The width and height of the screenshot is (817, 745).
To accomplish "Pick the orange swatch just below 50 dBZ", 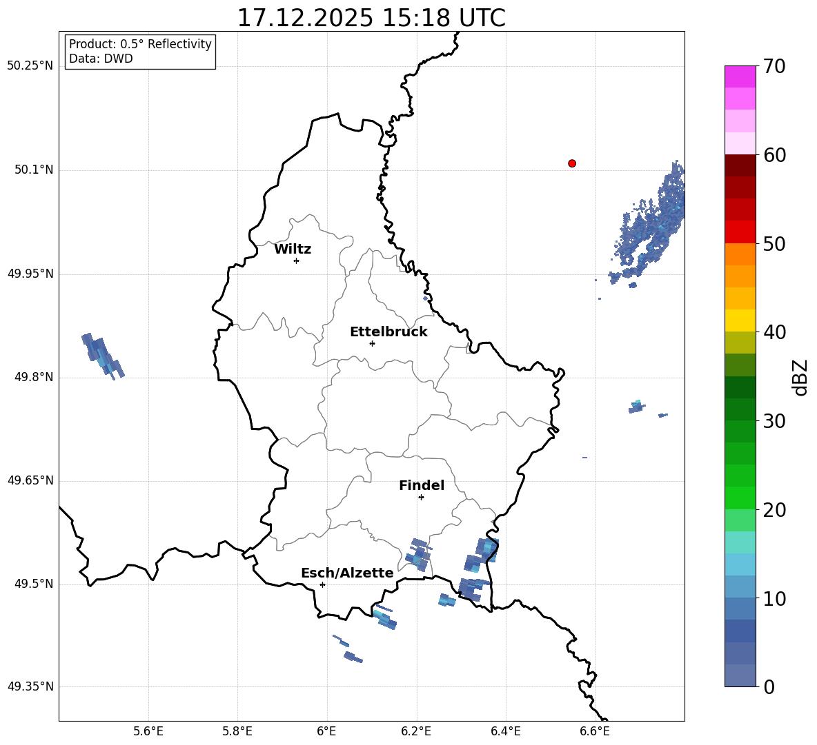I will pyautogui.click(x=740, y=254).
